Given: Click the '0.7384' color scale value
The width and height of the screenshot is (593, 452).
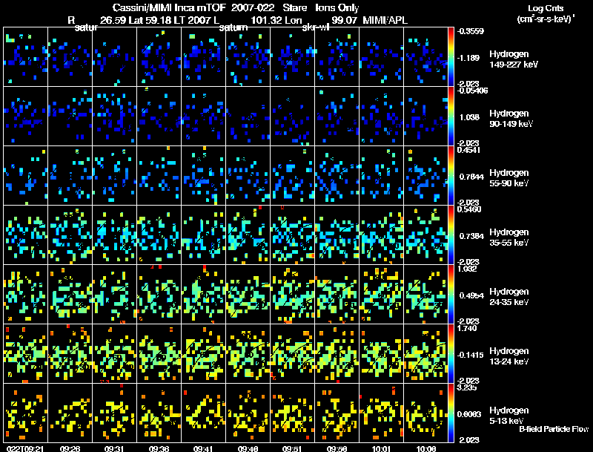Looking at the screenshot, I should point(471,236).
